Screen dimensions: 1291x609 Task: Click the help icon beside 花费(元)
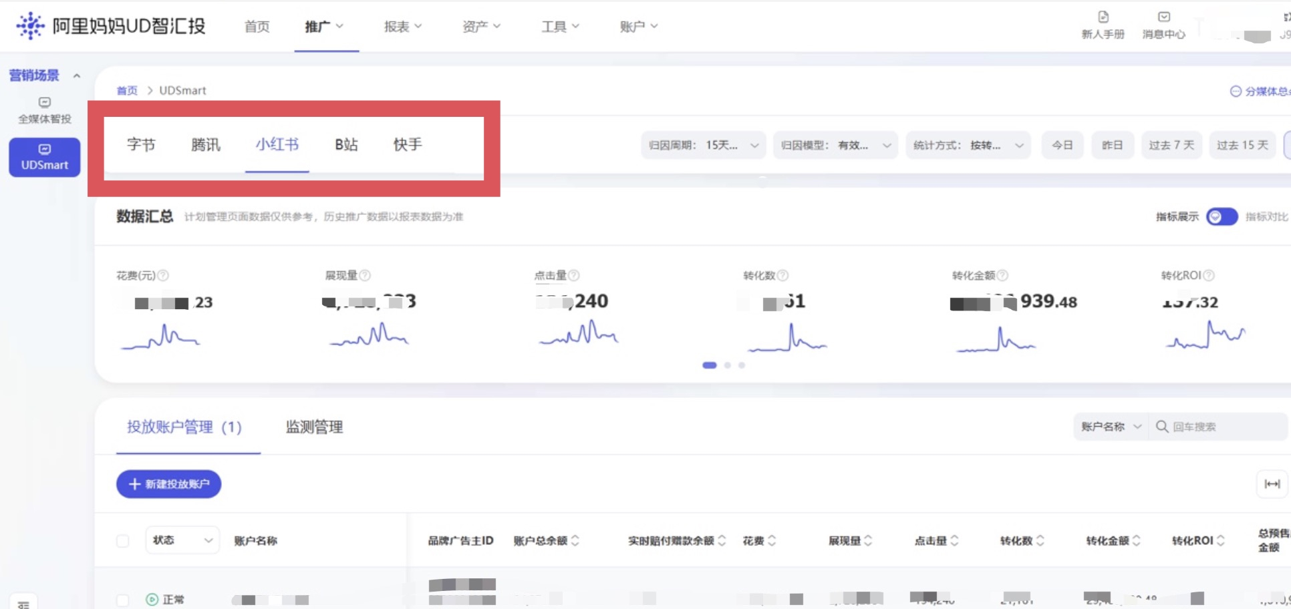[x=164, y=275]
